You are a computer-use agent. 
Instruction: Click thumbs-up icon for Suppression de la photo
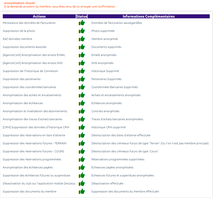82,31
